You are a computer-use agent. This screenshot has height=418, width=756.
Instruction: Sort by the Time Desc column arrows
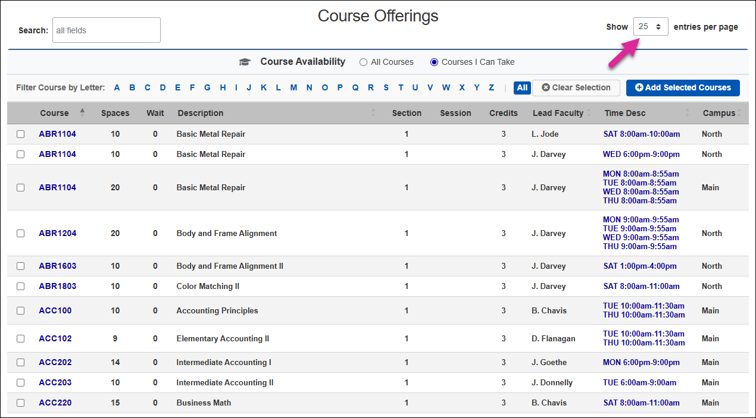click(688, 113)
